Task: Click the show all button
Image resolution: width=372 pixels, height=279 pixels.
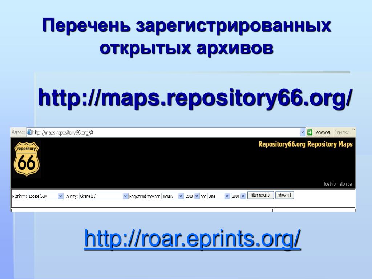Action: point(284,195)
